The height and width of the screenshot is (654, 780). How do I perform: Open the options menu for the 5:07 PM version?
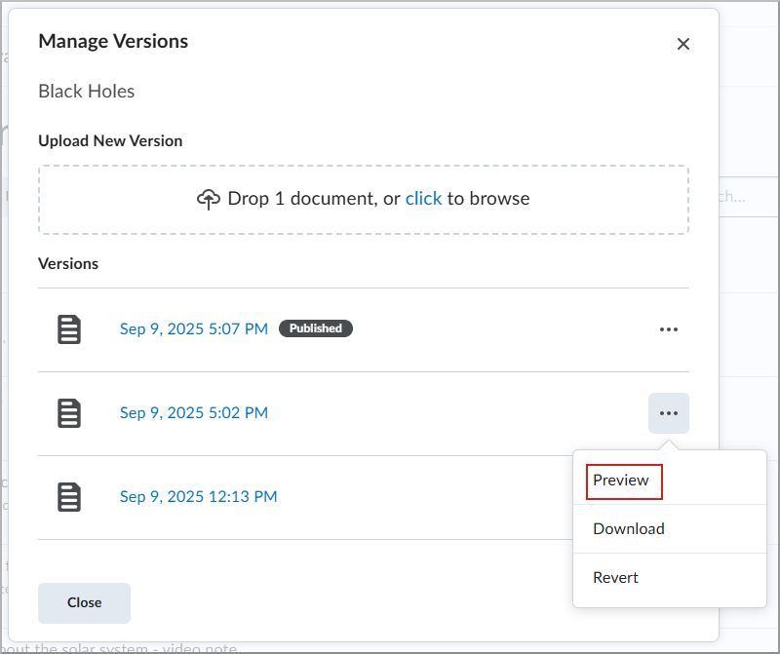coord(668,329)
